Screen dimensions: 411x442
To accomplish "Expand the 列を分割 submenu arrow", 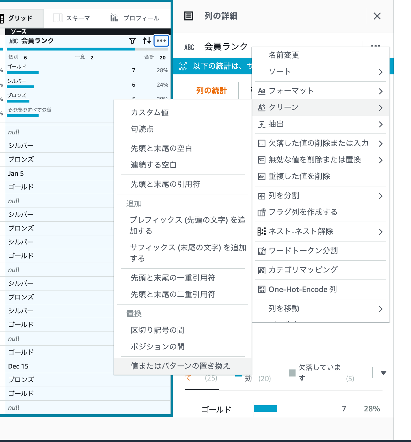I will coord(381,196).
